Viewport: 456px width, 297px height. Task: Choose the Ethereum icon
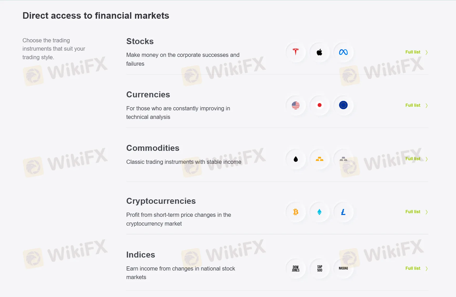point(319,212)
